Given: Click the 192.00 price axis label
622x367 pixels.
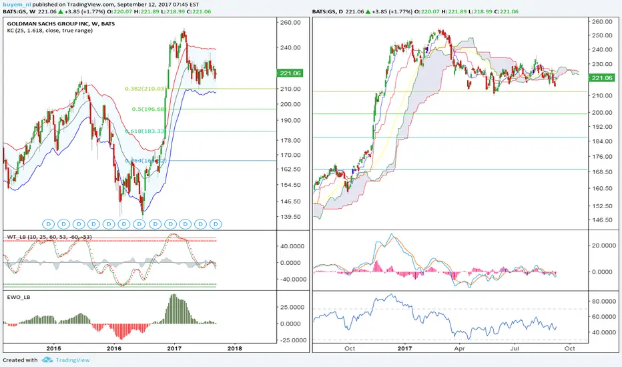Looking at the screenshot, I should pos(602,127).
